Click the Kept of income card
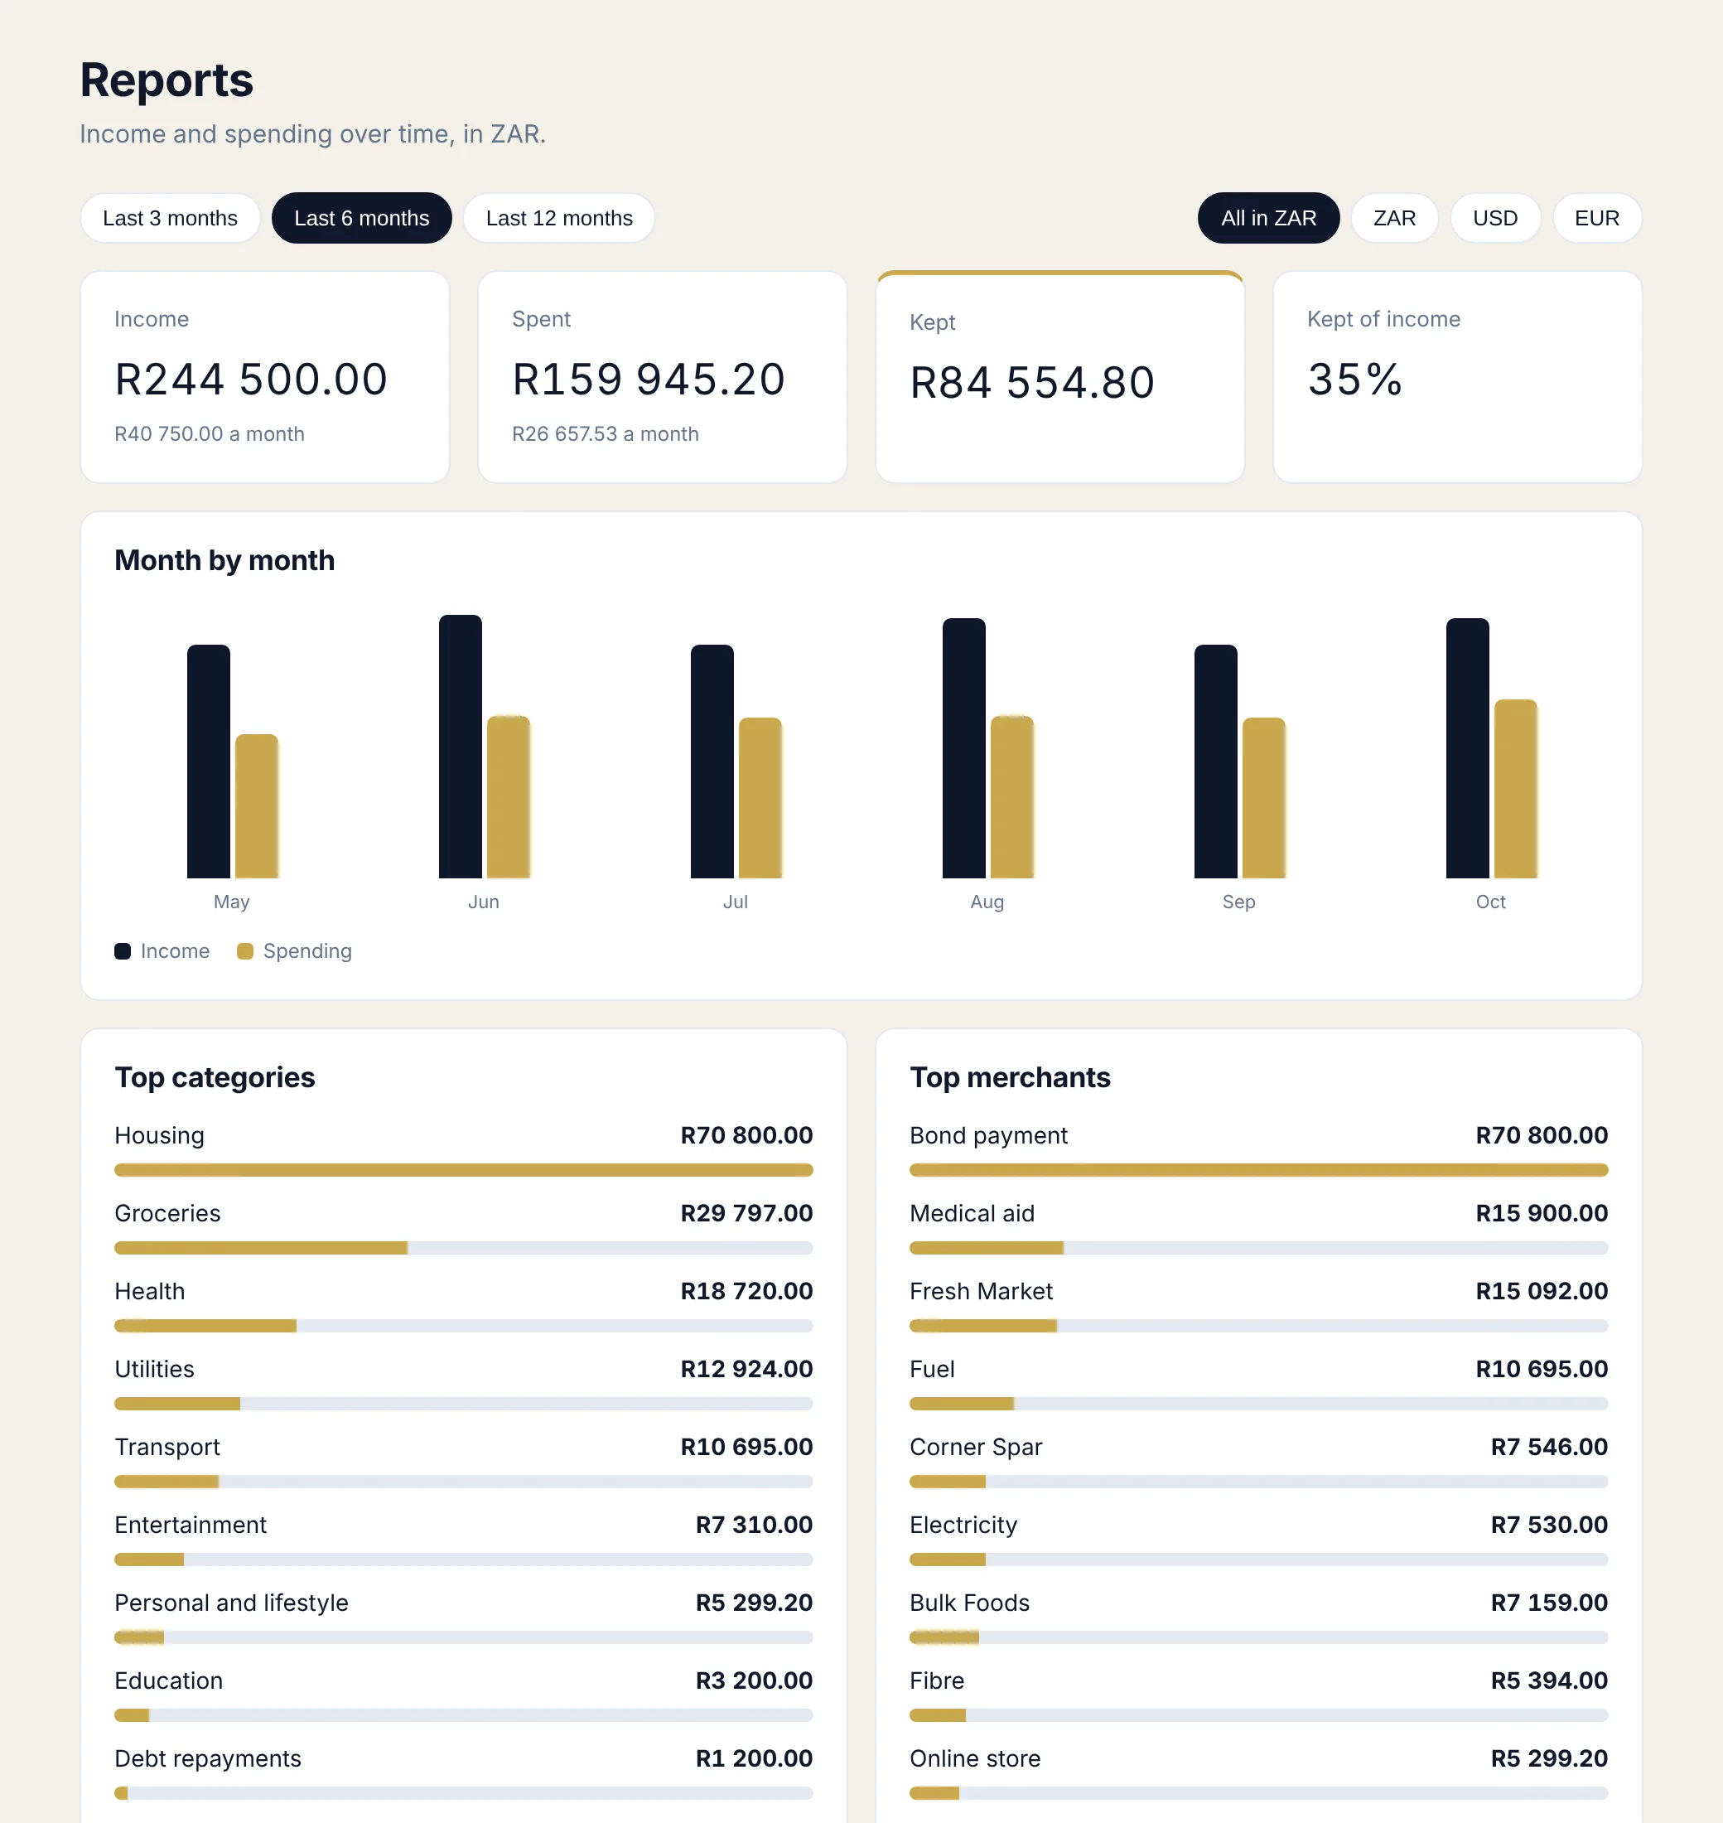1723x1823 pixels. coord(1456,377)
